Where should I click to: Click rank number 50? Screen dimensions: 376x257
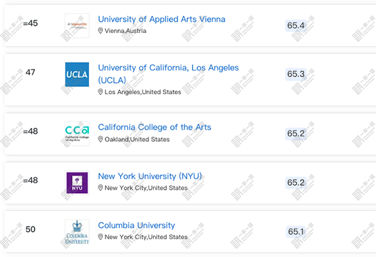(30, 229)
